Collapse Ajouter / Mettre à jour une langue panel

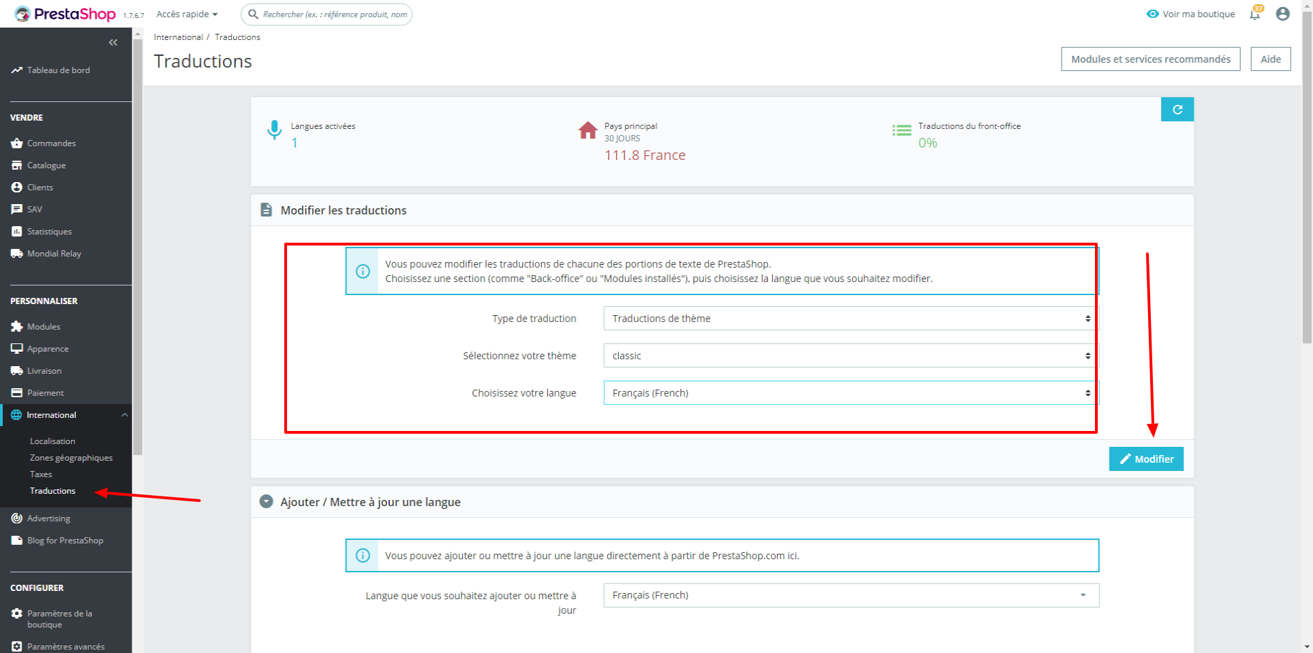pos(266,501)
